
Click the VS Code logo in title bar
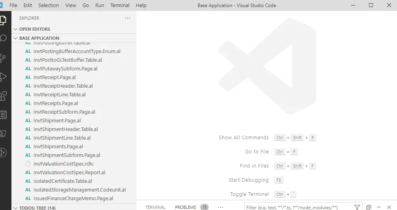point(1,5)
